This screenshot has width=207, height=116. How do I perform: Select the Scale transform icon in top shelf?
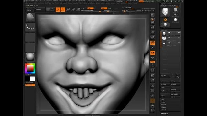(x=73, y=9)
